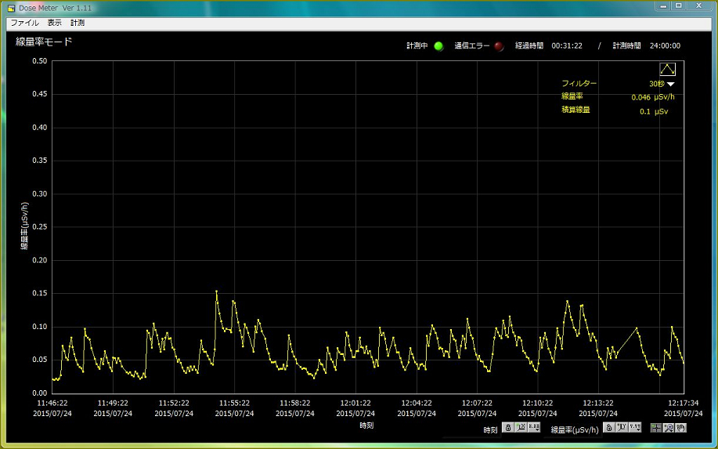Click the red 通信エラー indicator light
The width and height of the screenshot is (718, 449).
point(499,46)
